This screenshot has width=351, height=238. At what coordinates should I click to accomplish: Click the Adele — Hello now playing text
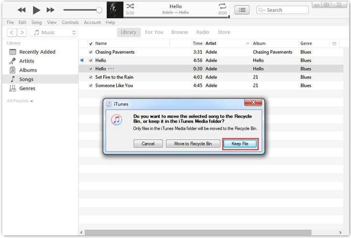point(176,12)
